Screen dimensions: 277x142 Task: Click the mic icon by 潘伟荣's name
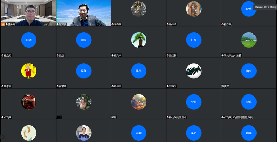click(x=168, y=24)
